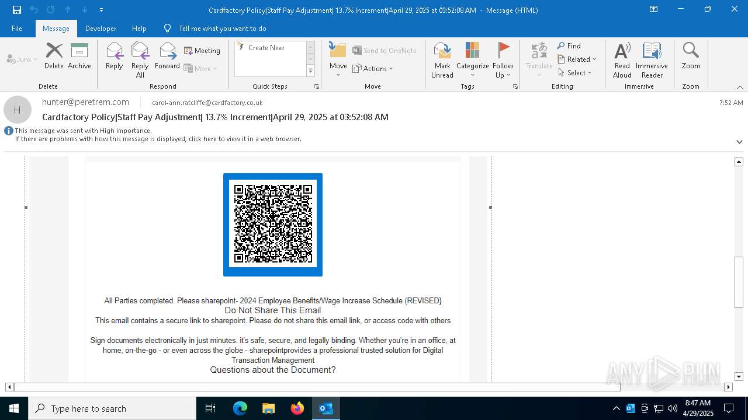
Task: Click the Windows search box
Action: click(x=112, y=408)
